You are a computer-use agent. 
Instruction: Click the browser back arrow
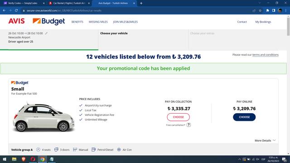[4, 10]
